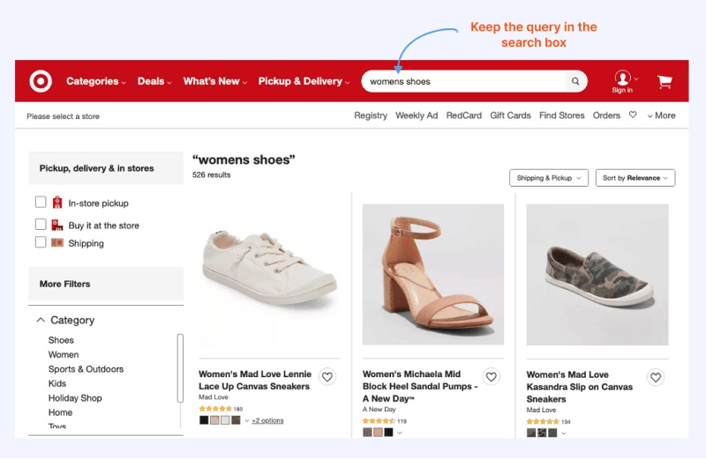Image resolution: width=706 pixels, height=459 pixels.
Task: Open the shopping cart icon
Action: click(x=665, y=81)
